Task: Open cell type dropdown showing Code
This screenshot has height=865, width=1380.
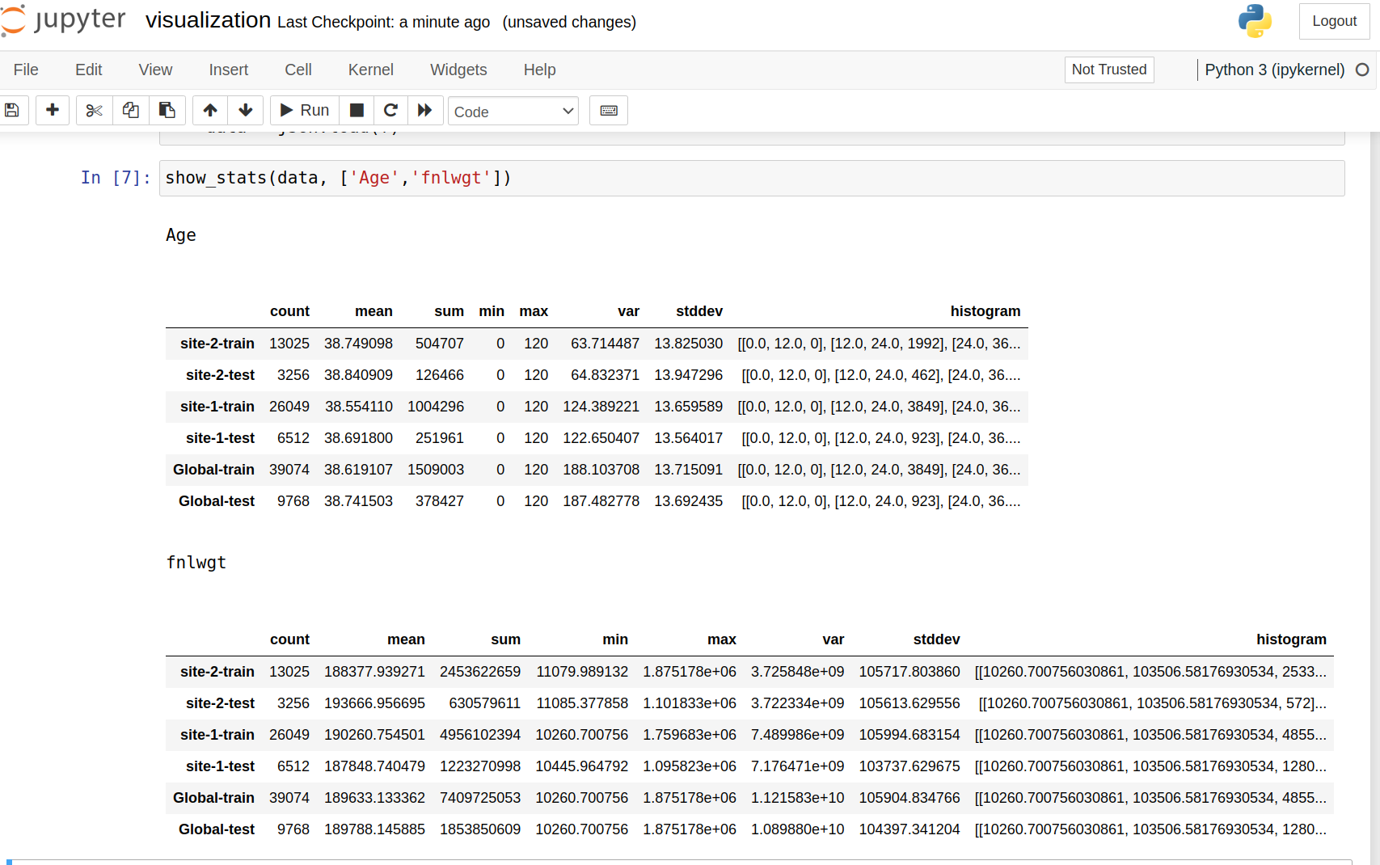Action: pos(513,111)
